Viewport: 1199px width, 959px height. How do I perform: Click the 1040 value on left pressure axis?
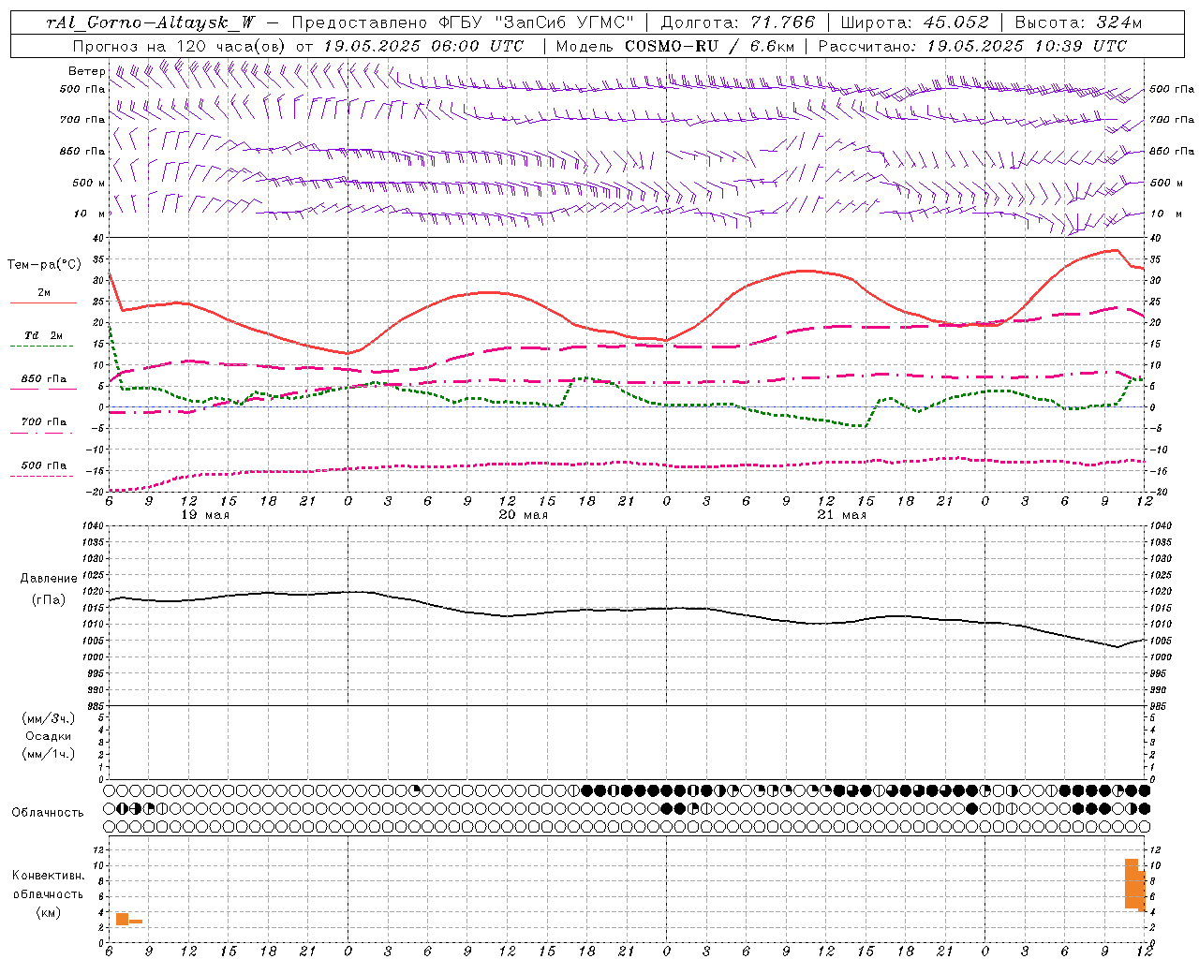[x=94, y=525]
